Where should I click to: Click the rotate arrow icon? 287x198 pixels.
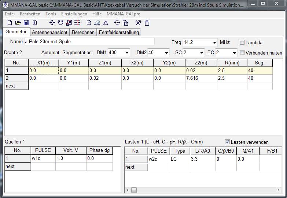[60, 23]
